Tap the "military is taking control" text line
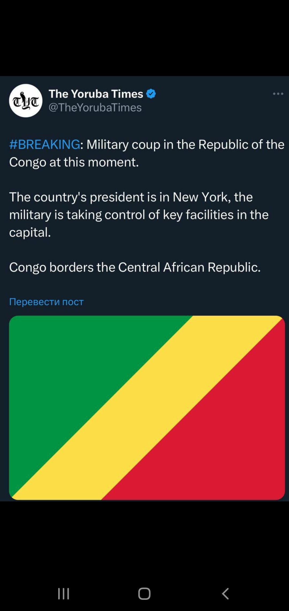289x611 pixels. point(139,215)
